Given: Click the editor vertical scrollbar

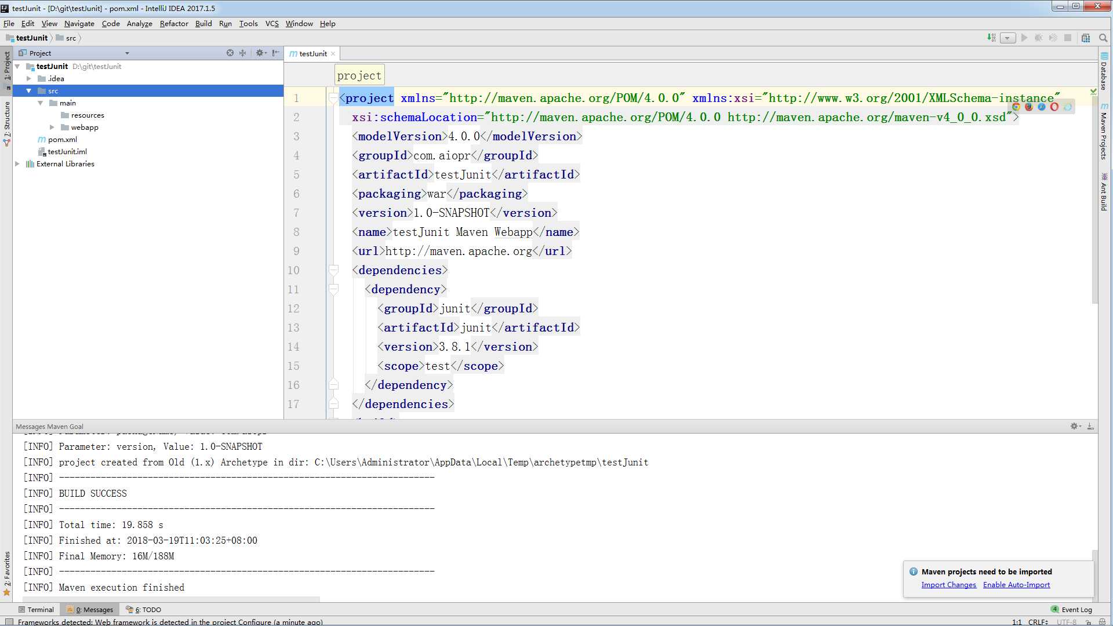Looking at the screenshot, I should [1094, 200].
